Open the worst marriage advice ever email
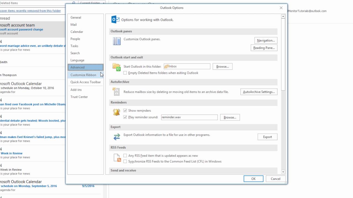353x198 pixels. (x=33, y=46)
